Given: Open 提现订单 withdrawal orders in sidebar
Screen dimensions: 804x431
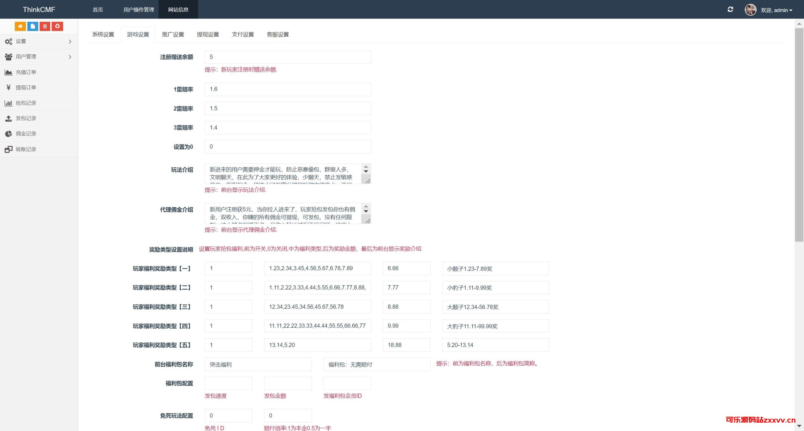Looking at the screenshot, I should pos(26,88).
